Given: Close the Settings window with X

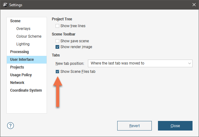Looking at the screenshot, I should pos(194,5).
